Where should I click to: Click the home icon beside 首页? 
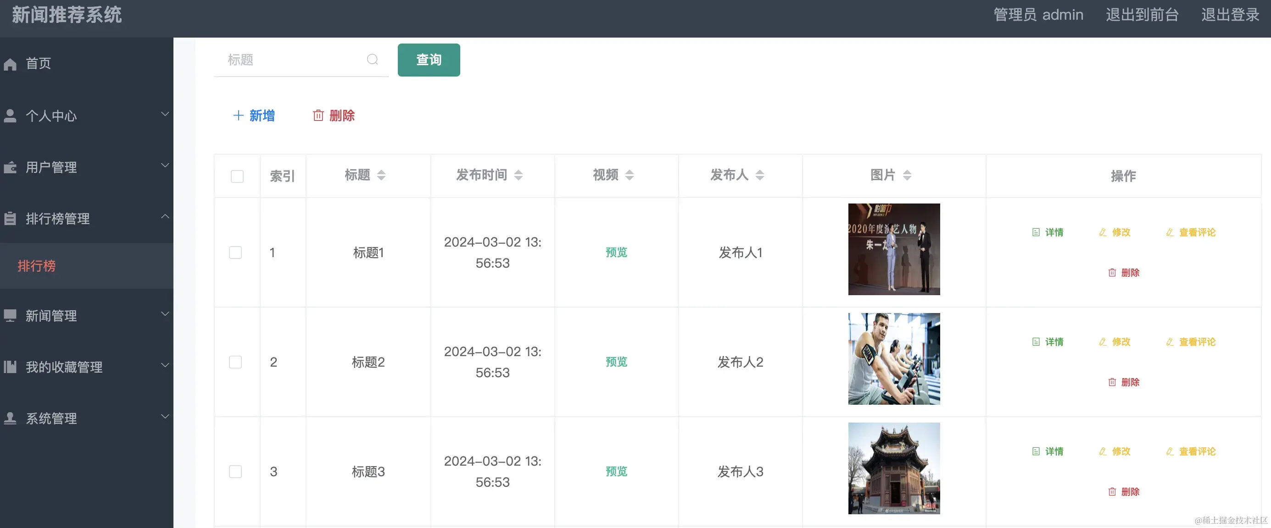tap(11, 64)
